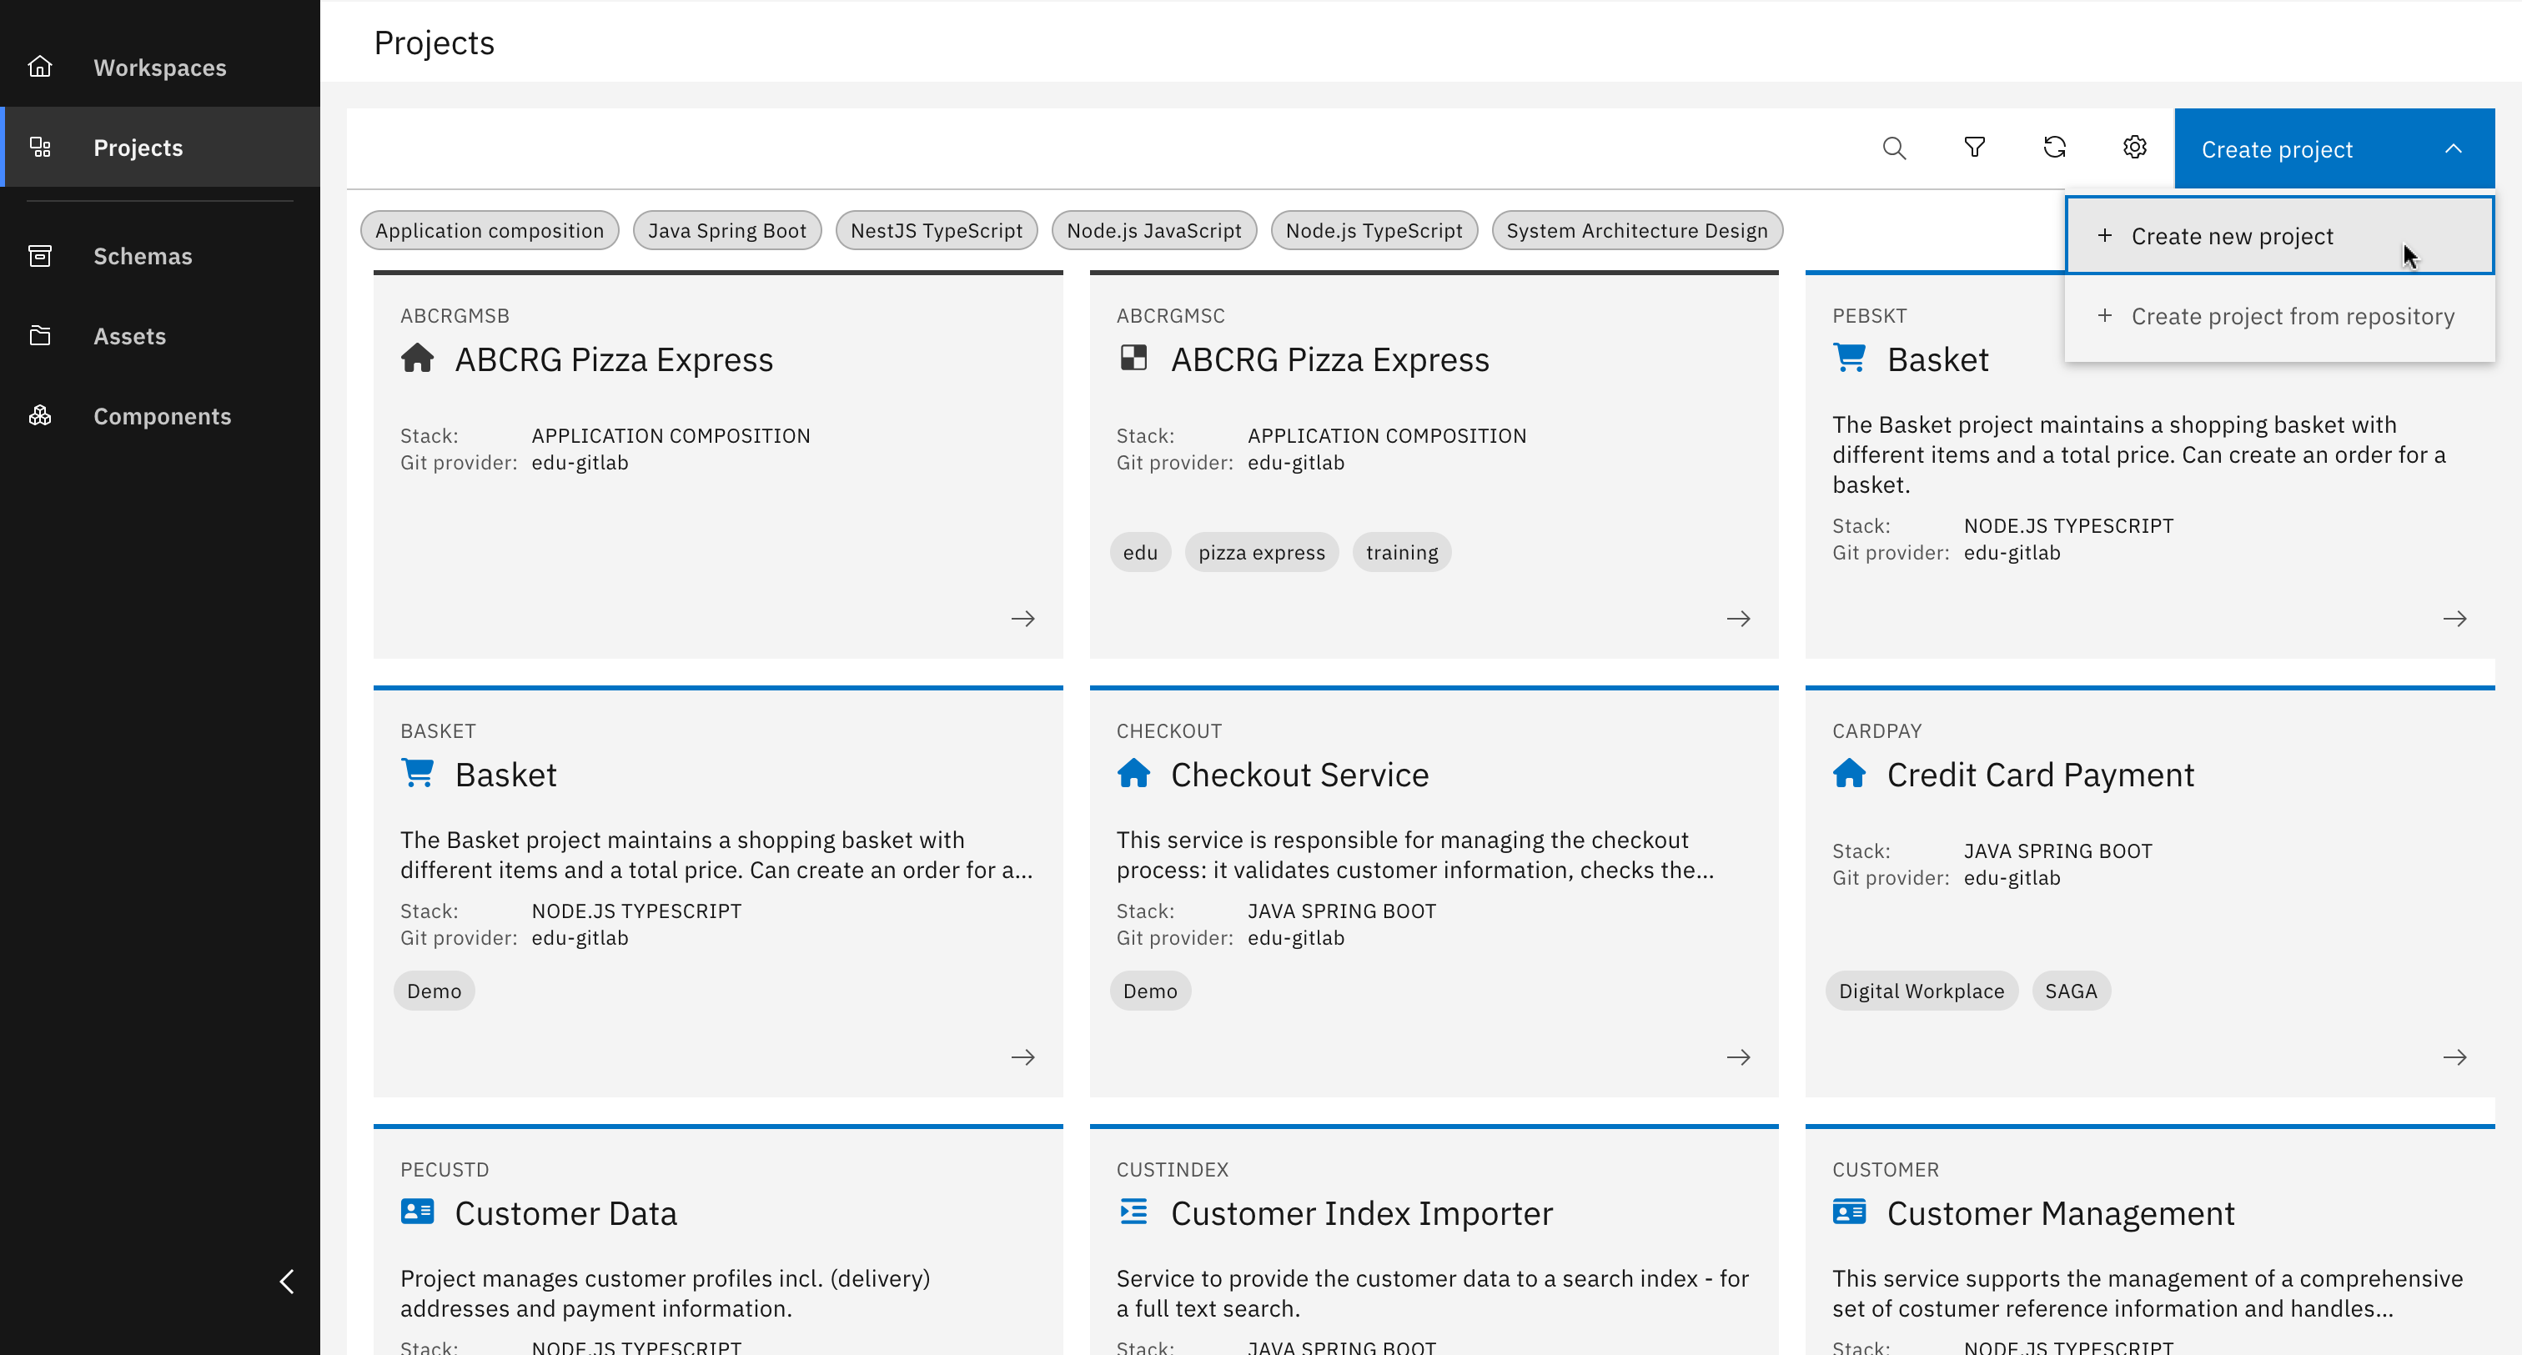Toggle the Application composition filter chip
2522x1355 pixels.
click(x=489, y=230)
